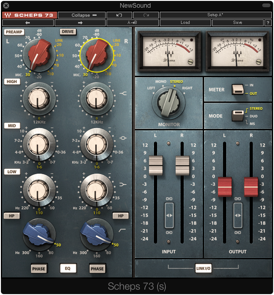The width and height of the screenshot is (274, 295).
Task: Click the right channel Mid gain knob
Action: (x=97, y=144)
